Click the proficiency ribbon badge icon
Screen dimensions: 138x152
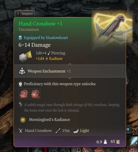point(20,84)
